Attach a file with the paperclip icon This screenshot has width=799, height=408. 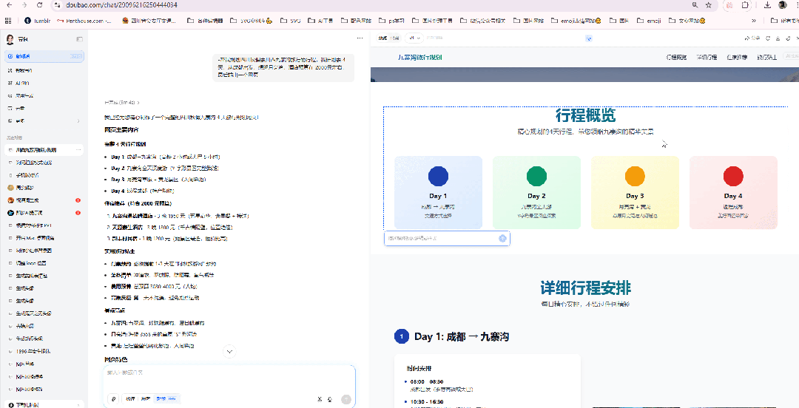pyautogui.click(x=113, y=399)
